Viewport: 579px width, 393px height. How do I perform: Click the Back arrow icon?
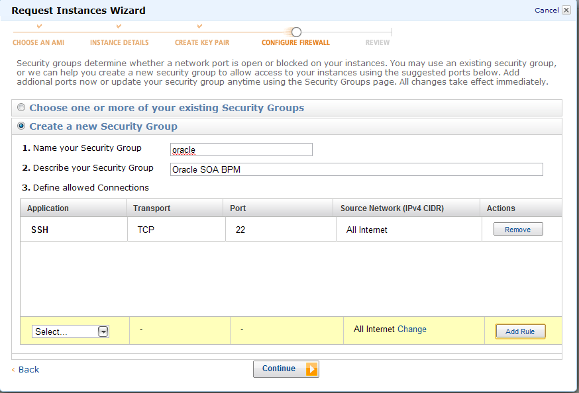pyautogui.click(x=14, y=370)
